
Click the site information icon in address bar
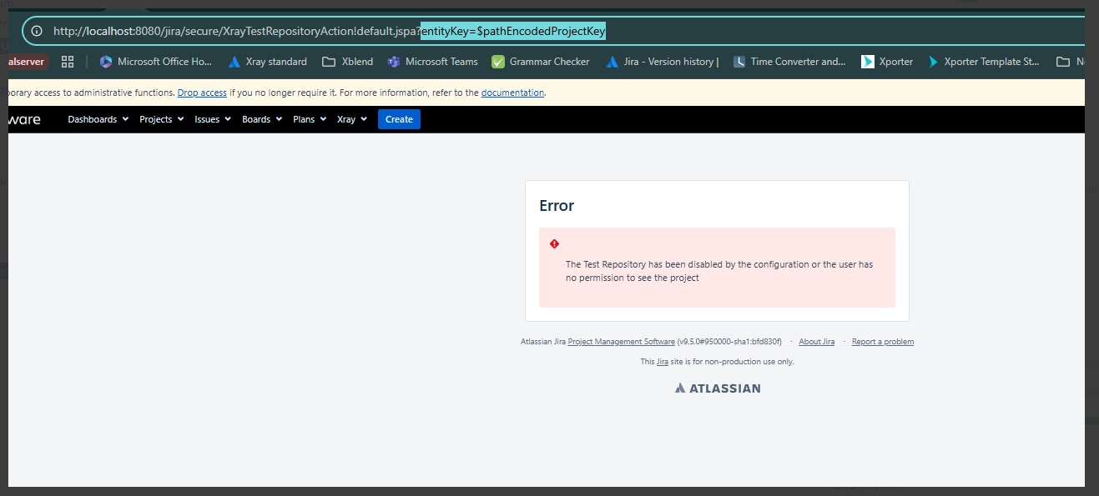(x=37, y=31)
